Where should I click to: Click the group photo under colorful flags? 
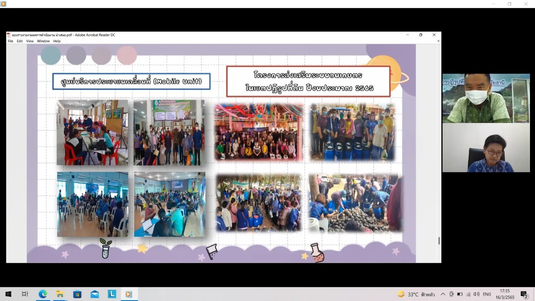(x=259, y=132)
